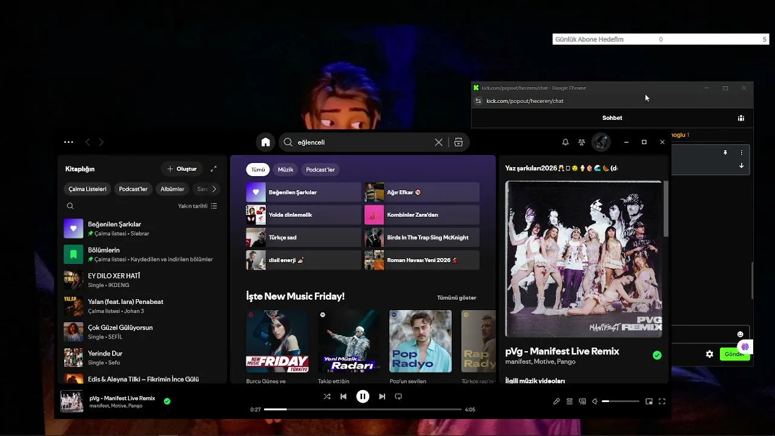Open Ağır Efkar shortcut card
The width and height of the screenshot is (775, 436).
click(x=422, y=192)
